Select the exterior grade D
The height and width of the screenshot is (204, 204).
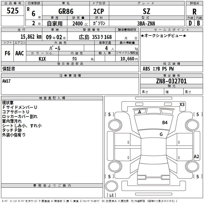[x=190, y=23]
